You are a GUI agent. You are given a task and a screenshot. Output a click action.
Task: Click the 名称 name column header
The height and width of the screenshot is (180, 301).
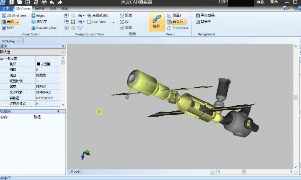4,117
